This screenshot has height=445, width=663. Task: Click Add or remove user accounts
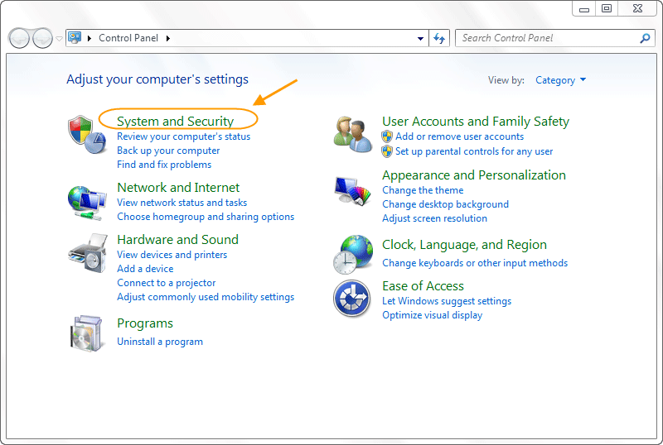point(460,136)
